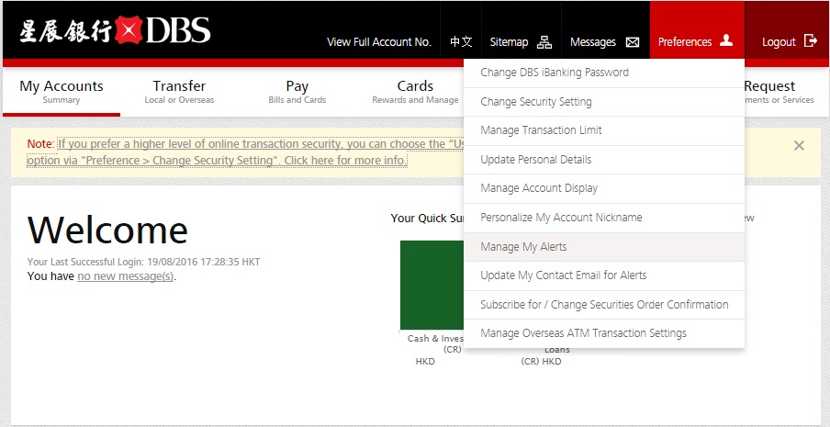The height and width of the screenshot is (427, 830).
Task: Open the Transfer Local or Overseas tab
Action: 179,92
